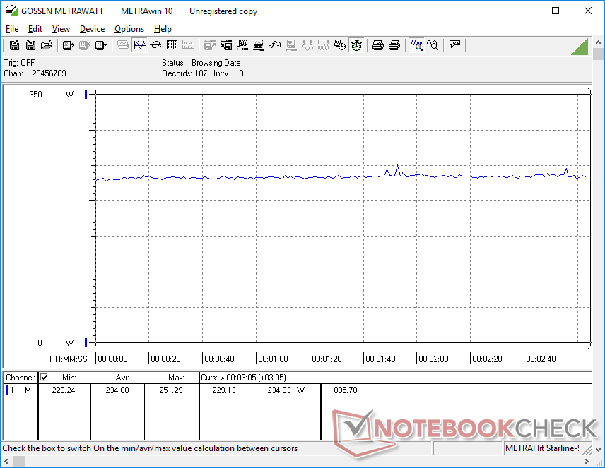Open the File menu
This screenshot has width=605, height=468.
pos(12,29)
